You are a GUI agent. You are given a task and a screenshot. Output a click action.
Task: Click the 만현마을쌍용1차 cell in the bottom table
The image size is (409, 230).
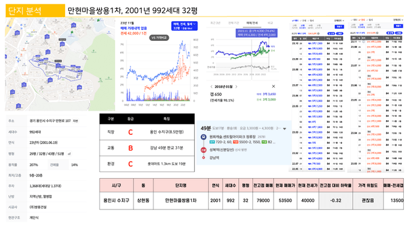point(181,201)
